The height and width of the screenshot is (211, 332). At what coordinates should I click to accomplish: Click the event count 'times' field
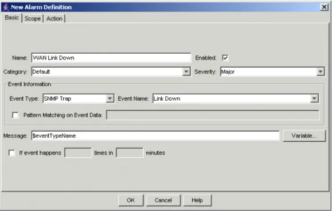[x=78, y=153]
